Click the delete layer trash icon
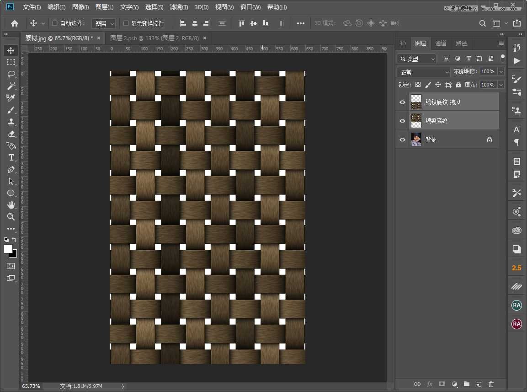The width and height of the screenshot is (527, 392). pos(491,384)
